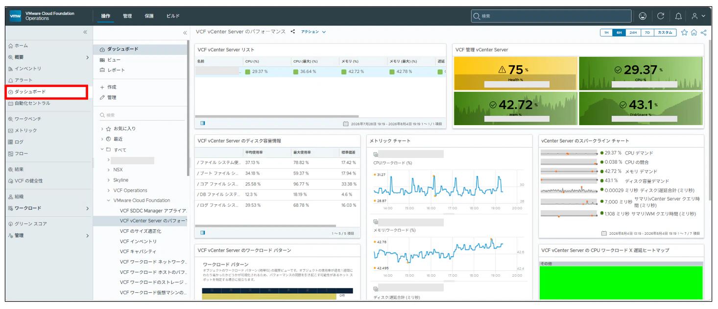Click the home icon at top right
This screenshot has width=718, height=309.
tap(694, 33)
